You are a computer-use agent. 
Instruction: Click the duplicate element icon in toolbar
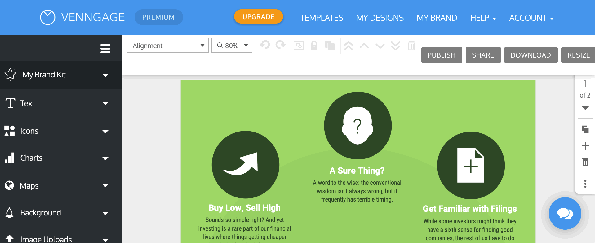point(330,46)
